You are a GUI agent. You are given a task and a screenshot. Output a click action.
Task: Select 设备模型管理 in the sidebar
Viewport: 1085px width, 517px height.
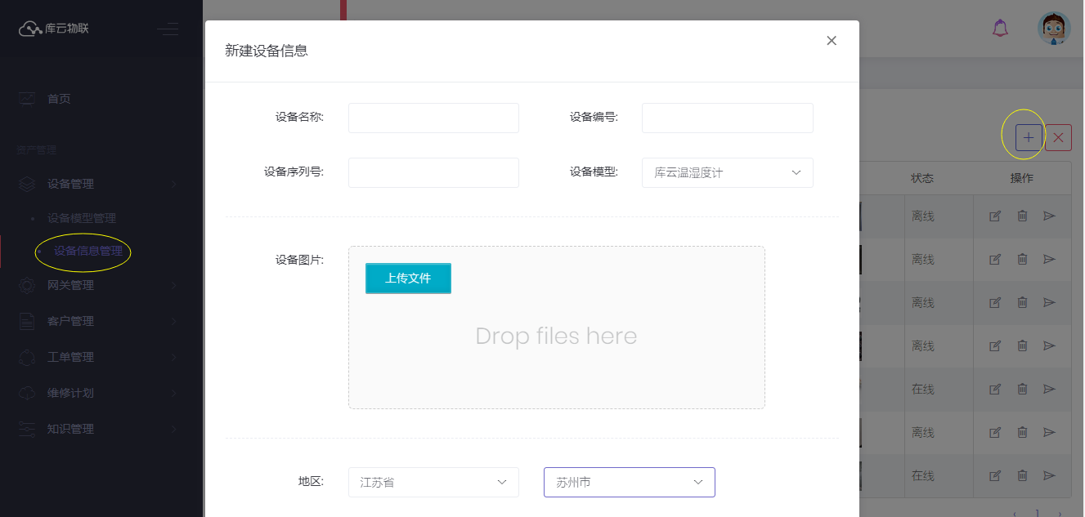click(81, 218)
